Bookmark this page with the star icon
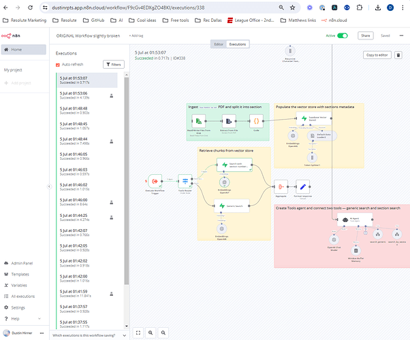 point(292,7)
